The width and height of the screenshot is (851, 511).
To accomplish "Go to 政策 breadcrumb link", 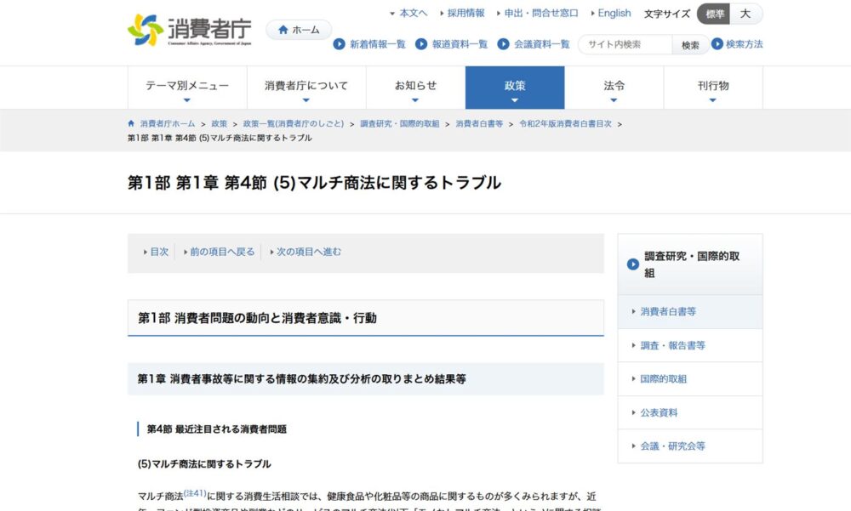I will tap(220, 123).
